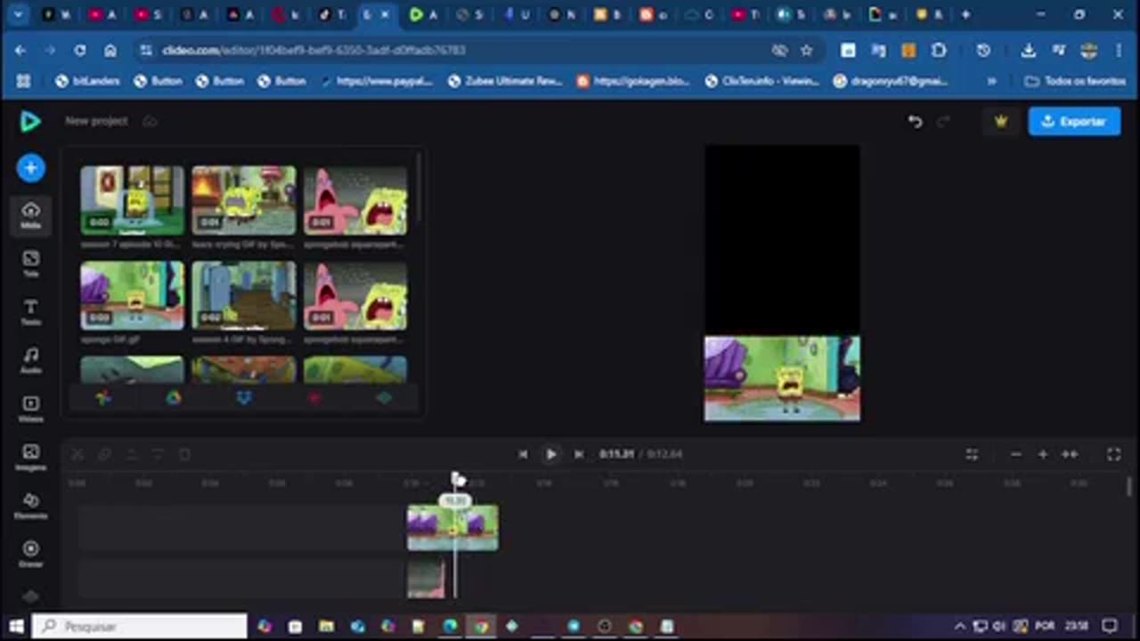
Task: Click the duplicate clip icon in timeline toolbar
Action: tap(104, 455)
